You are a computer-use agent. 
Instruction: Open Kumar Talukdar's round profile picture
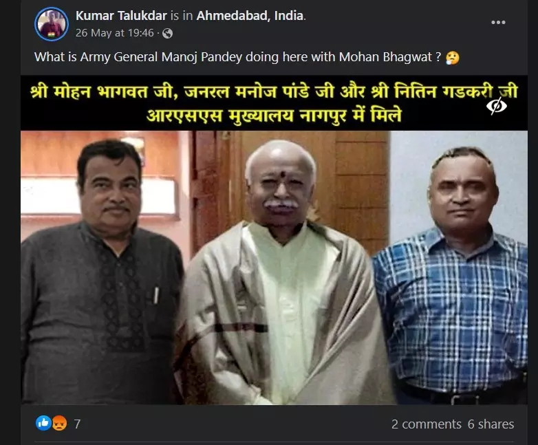52,24
